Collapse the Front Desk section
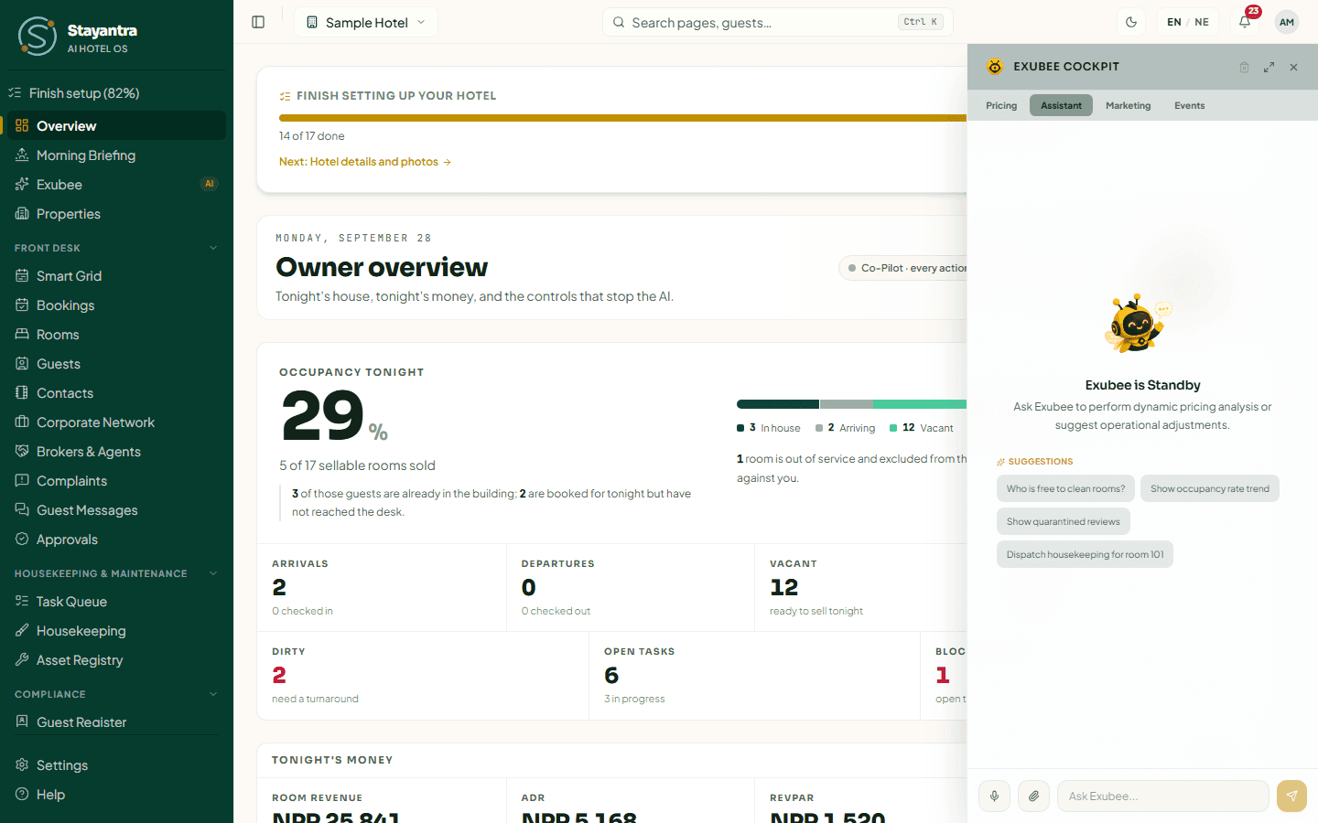 pyautogui.click(x=116, y=248)
